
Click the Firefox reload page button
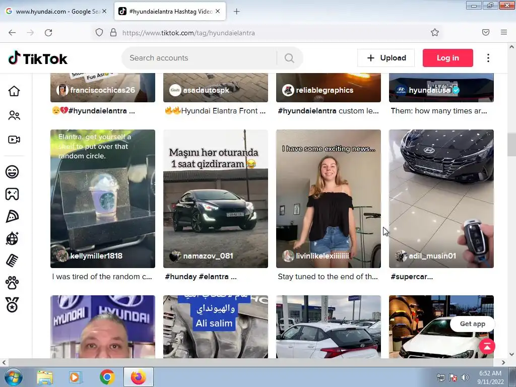coord(48,33)
